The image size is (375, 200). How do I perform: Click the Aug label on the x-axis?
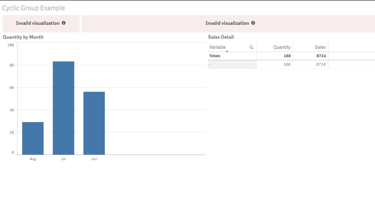(33, 159)
